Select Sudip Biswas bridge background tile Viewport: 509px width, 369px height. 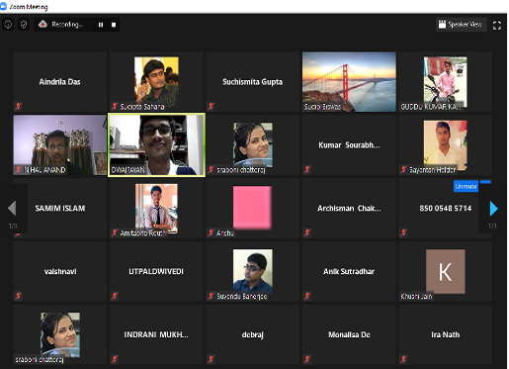(x=349, y=81)
